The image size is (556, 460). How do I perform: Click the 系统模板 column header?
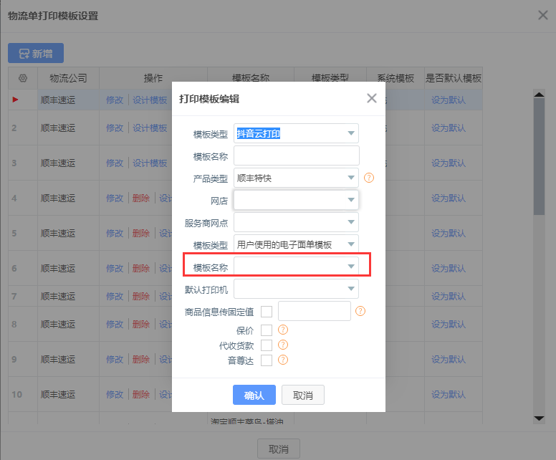(x=396, y=78)
